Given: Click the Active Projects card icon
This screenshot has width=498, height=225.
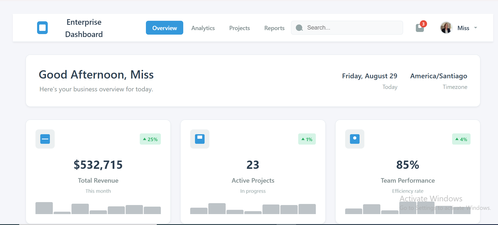Looking at the screenshot, I should pyautogui.click(x=200, y=139).
